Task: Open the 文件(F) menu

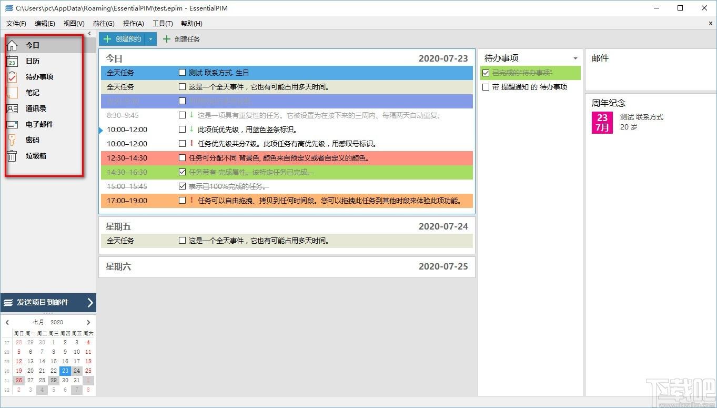Action: [16, 24]
